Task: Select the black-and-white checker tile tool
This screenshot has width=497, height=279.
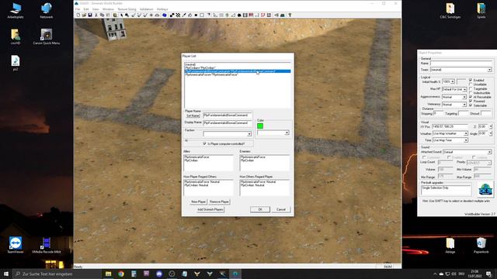Action: pos(178,15)
